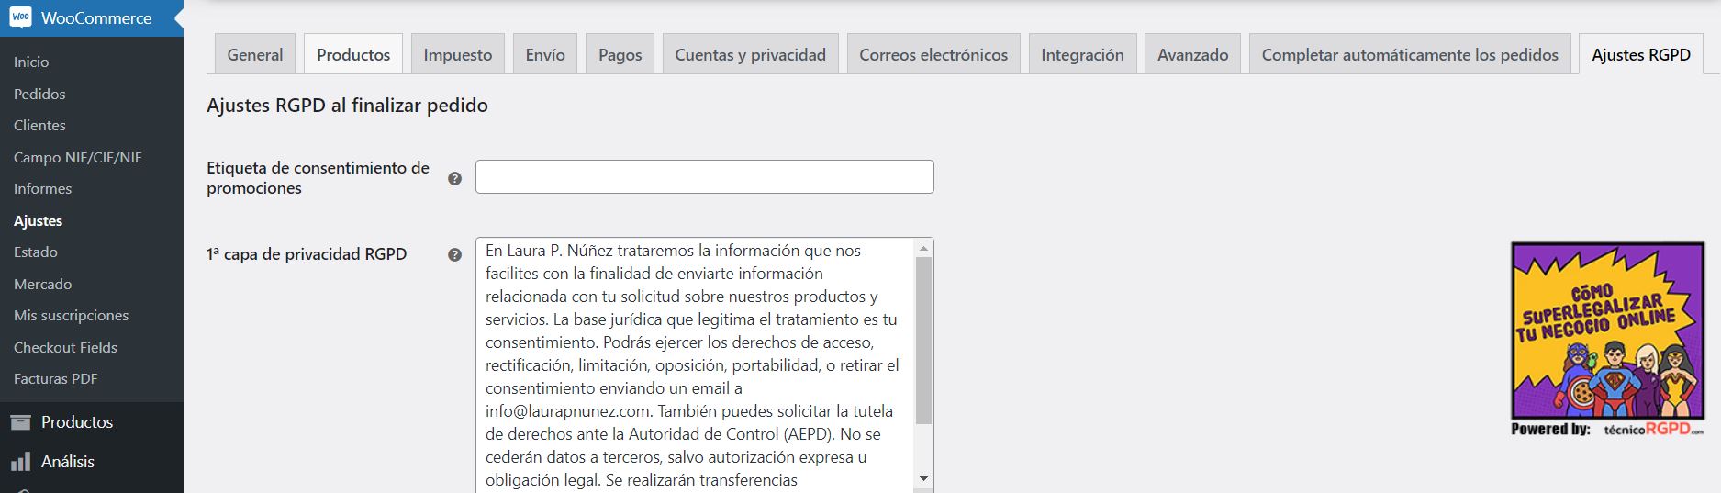
Task: Go to the Pagos tab
Action: tap(620, 54)
